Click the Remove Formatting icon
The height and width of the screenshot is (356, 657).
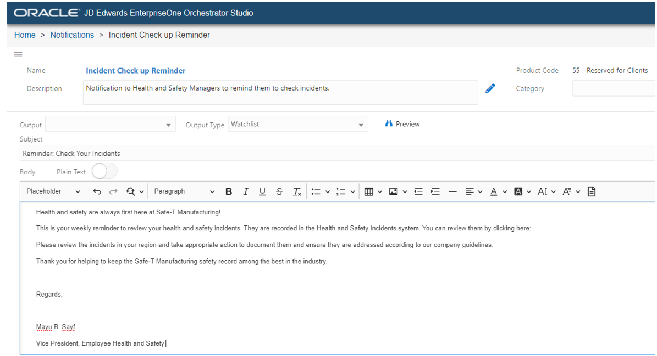tap(297, 191)
